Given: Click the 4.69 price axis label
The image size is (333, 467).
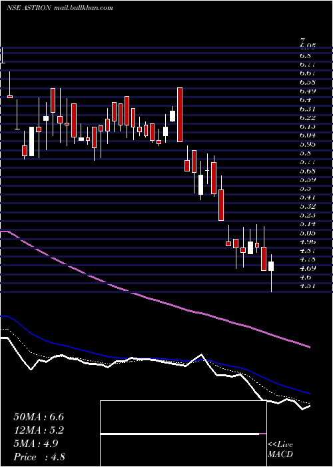Looking at the screenshot, I should coord(308,268).
